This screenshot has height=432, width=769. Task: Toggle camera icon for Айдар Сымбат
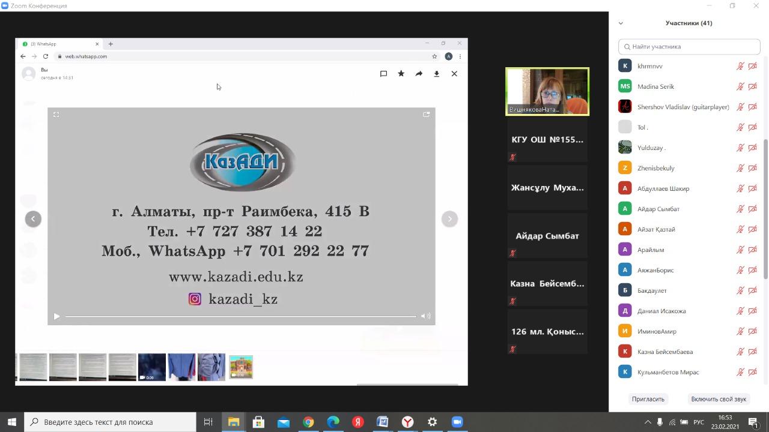(752, 209)
